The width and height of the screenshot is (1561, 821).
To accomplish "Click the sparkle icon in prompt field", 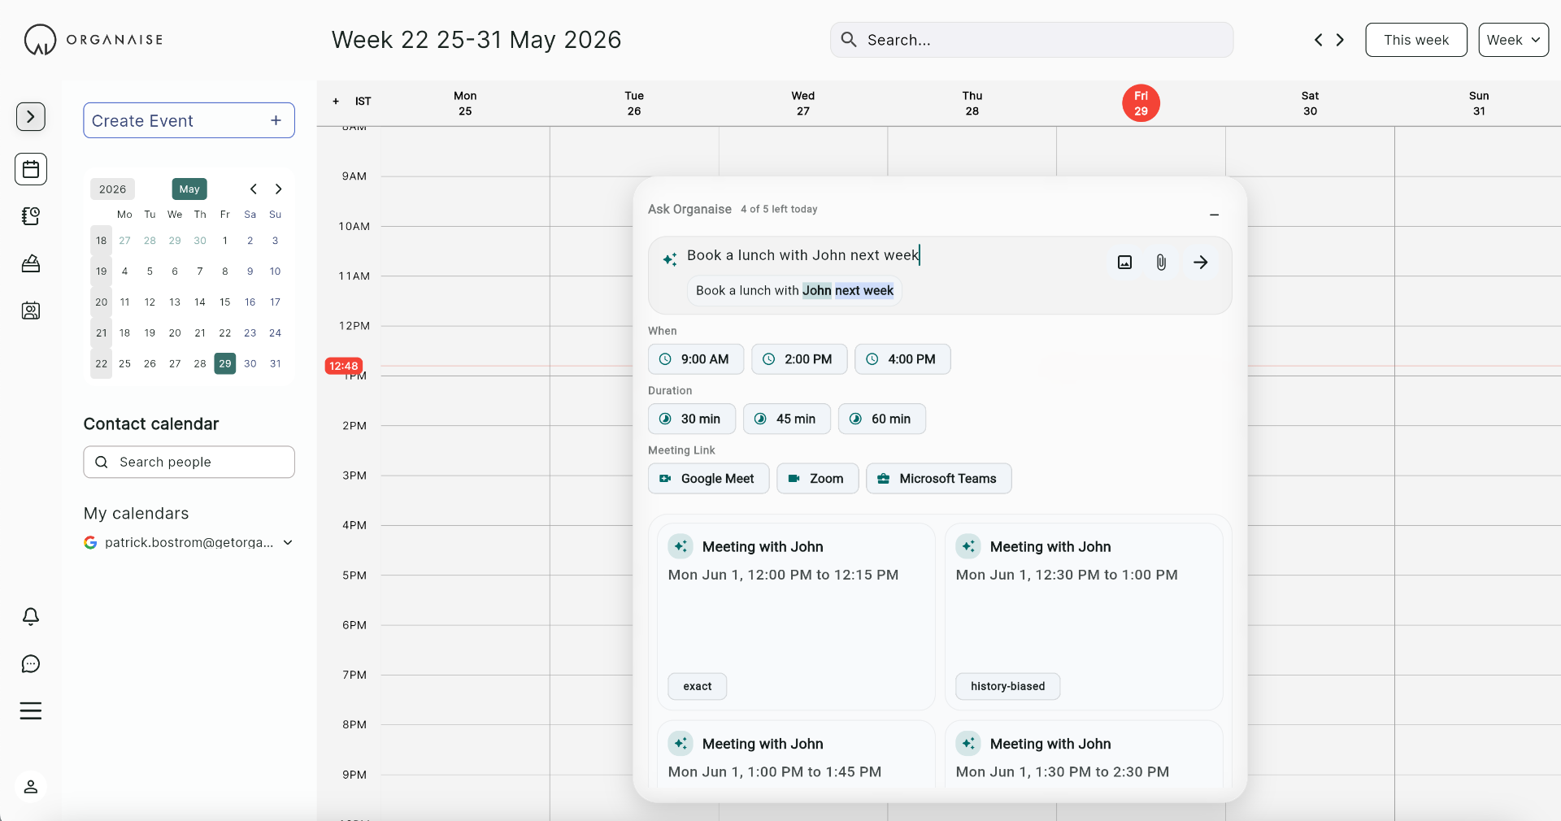I will click(x=670, y=259).
